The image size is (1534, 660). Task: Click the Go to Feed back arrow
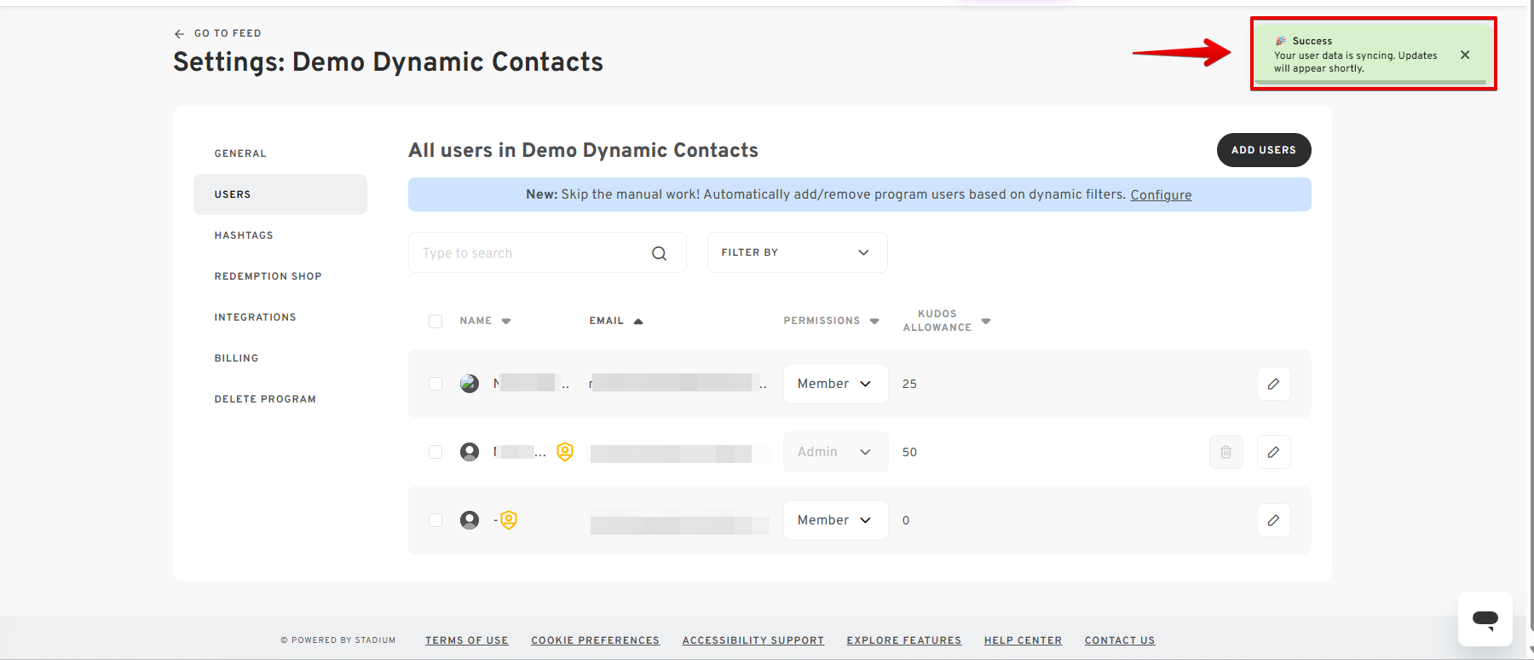[x=179, y=34]
